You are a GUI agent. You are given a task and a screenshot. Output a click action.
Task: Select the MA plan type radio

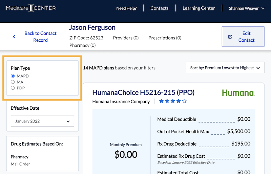pyautogui.click(x=13, y=82)
